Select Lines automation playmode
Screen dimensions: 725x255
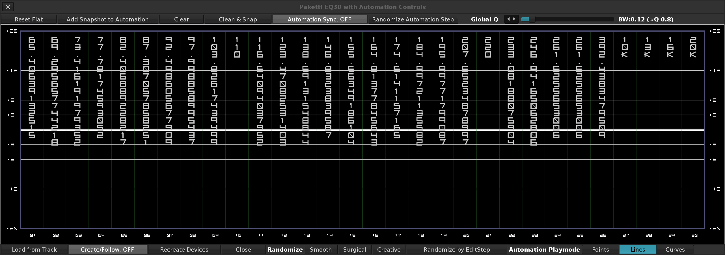click(x=638, y=250)
